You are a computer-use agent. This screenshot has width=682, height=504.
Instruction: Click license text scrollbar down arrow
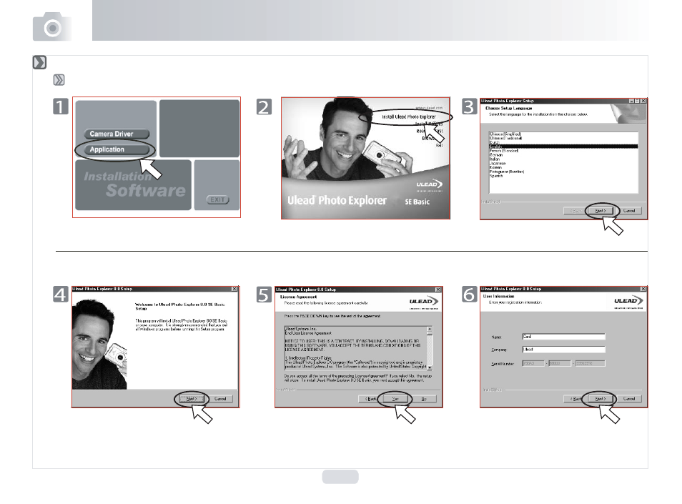point(430,367)
